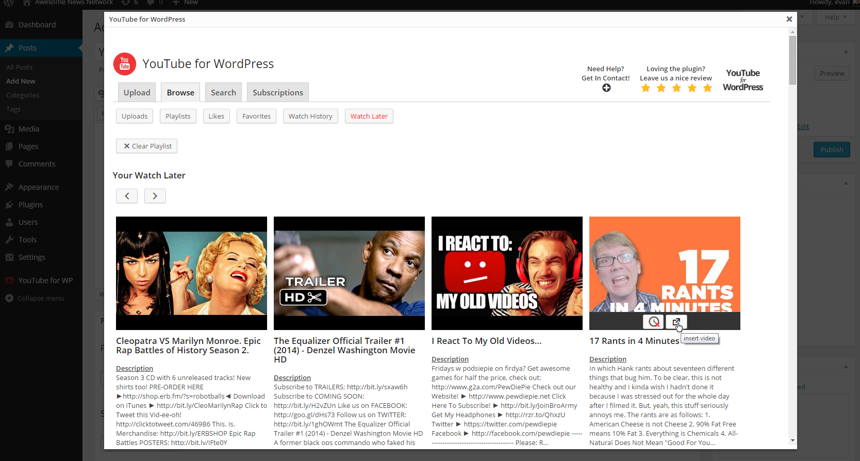Viewport: 860px width, 461px height.
Task: Open the Watch History list
Action: (310, 116)
